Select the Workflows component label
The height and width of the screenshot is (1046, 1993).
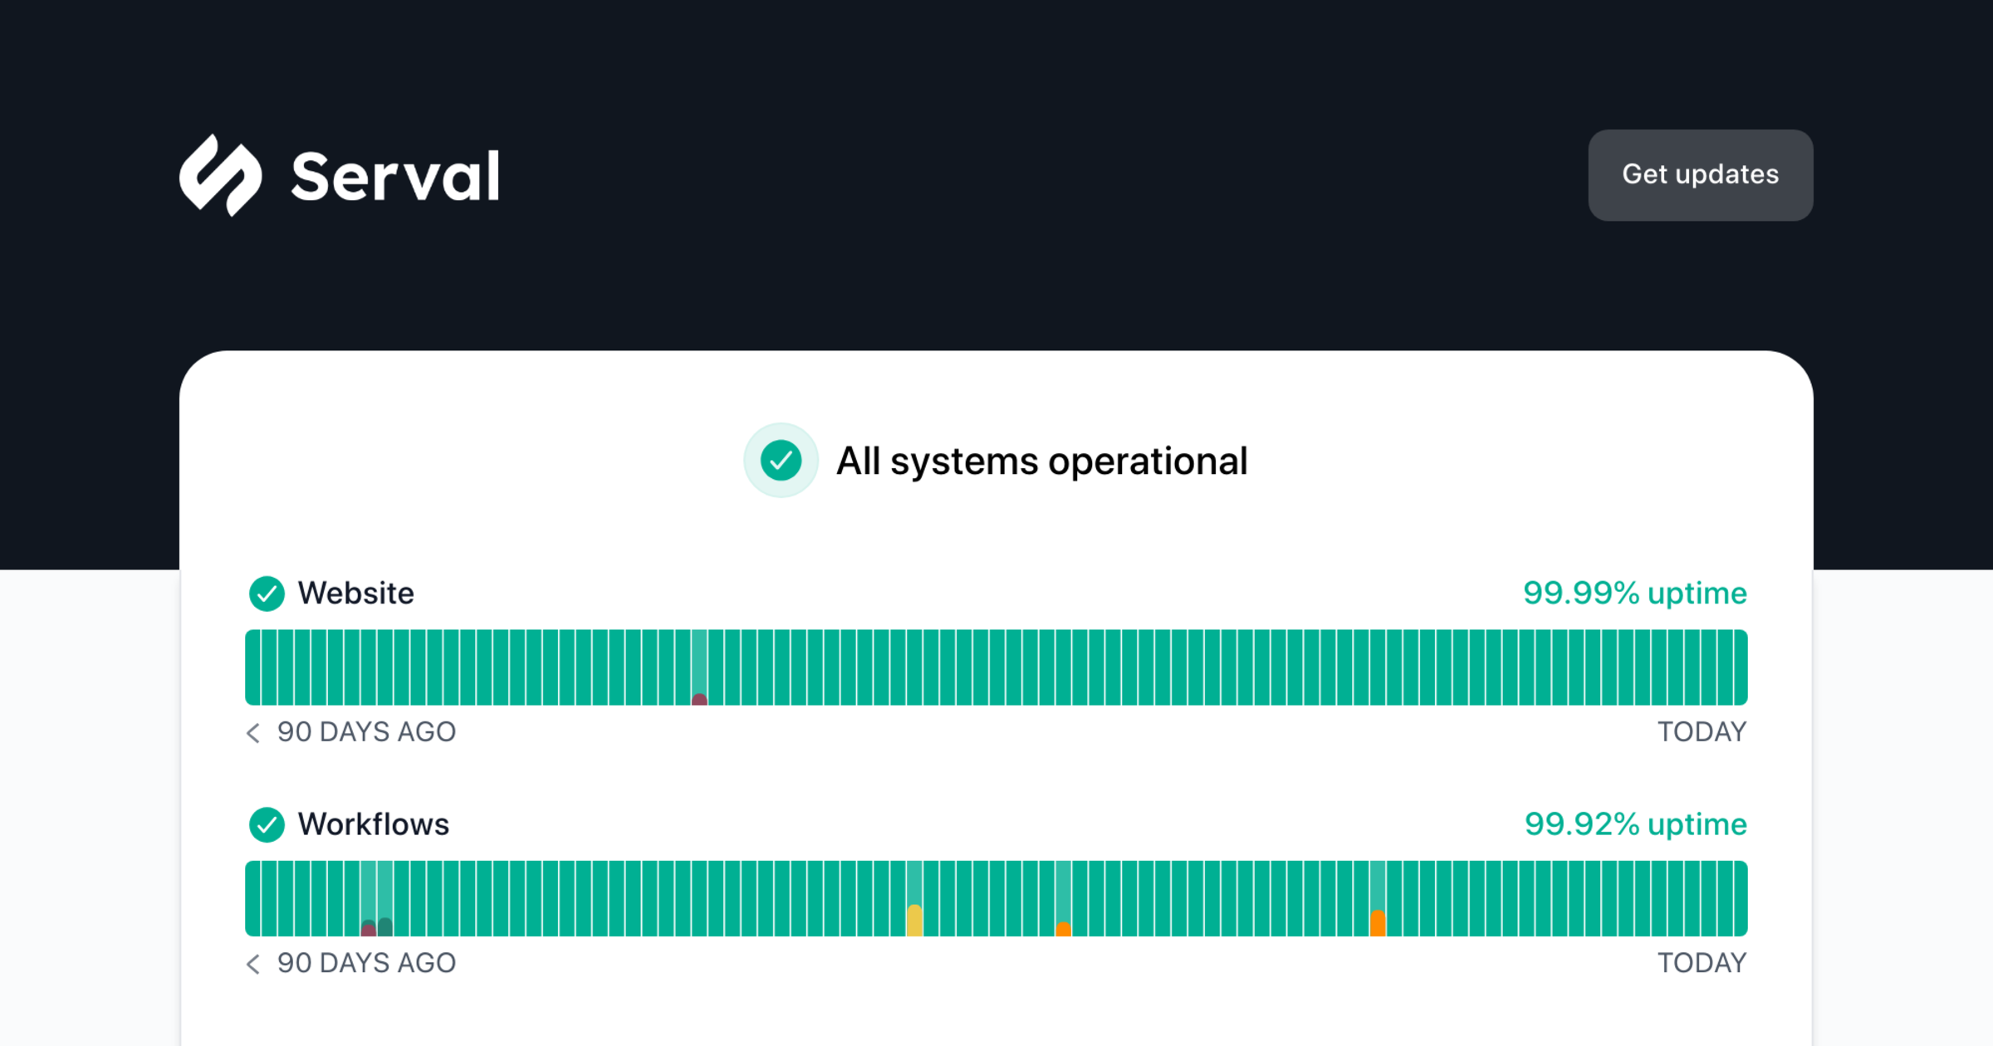(x=373, y=824)
